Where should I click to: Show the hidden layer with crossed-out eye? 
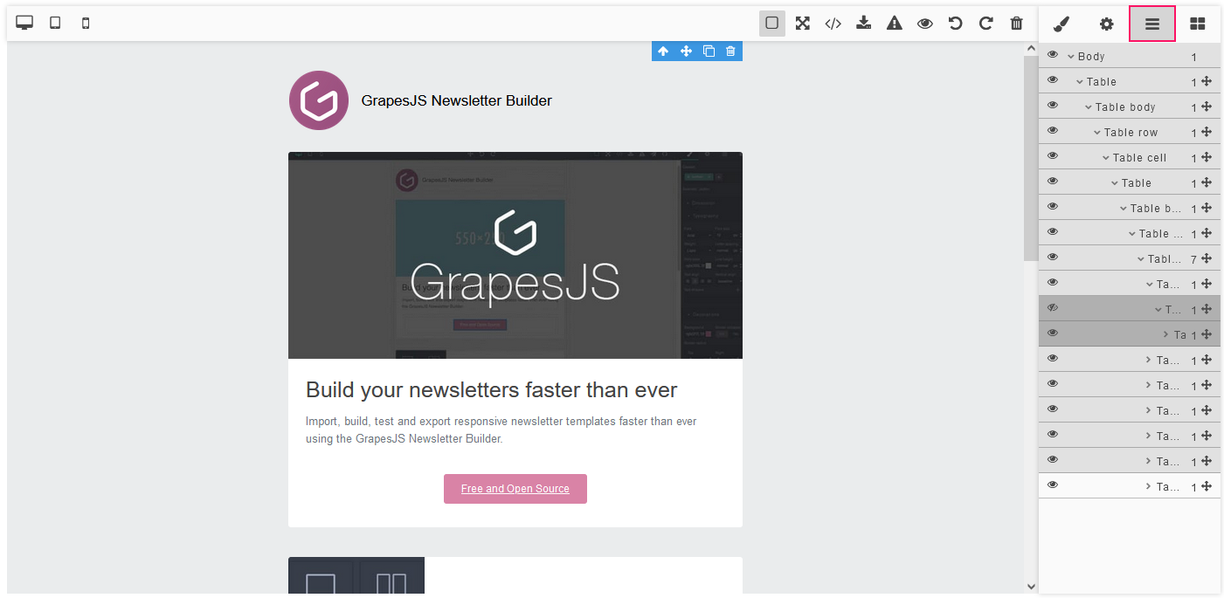point(1053,308)
